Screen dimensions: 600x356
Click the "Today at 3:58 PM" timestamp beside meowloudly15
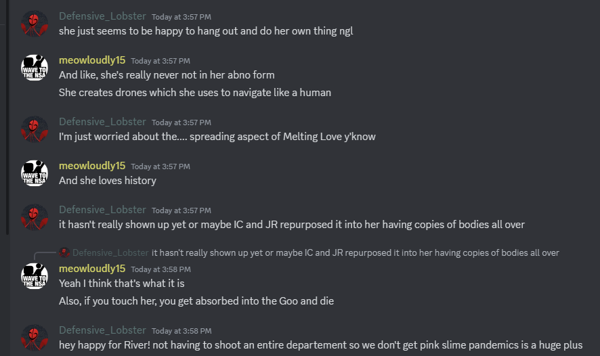coord(160,269)
